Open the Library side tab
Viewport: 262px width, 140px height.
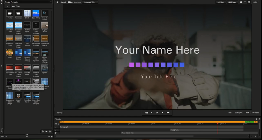click(x=2, y=130)
